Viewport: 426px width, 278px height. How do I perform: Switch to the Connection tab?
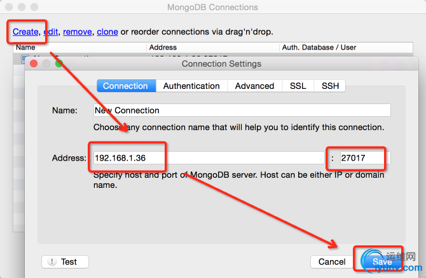tap(127, 86)
